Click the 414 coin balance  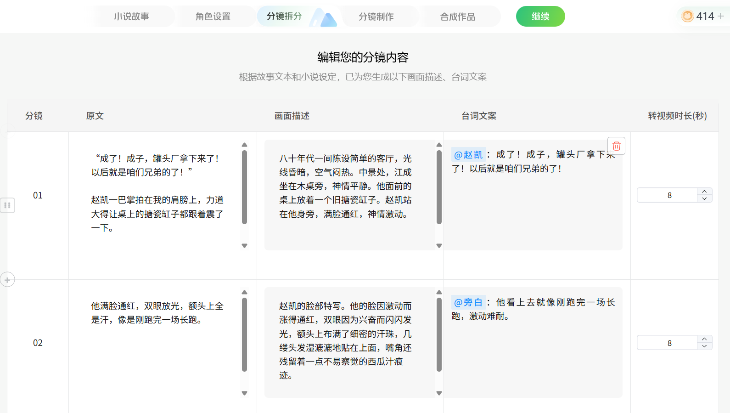point(705,16)
